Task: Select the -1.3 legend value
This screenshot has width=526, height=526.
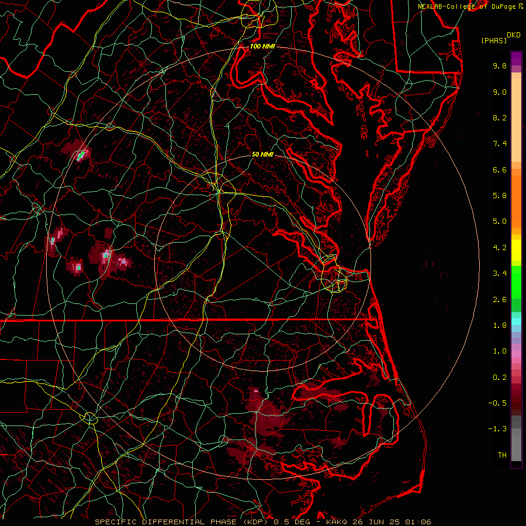Action: 497,429
